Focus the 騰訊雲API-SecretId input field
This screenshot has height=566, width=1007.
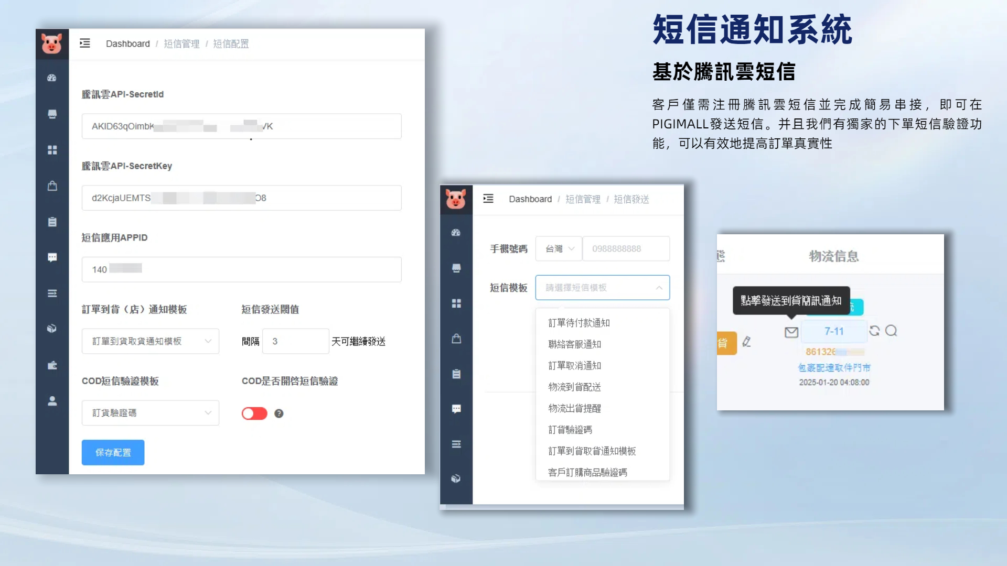(x=242, y=126)
